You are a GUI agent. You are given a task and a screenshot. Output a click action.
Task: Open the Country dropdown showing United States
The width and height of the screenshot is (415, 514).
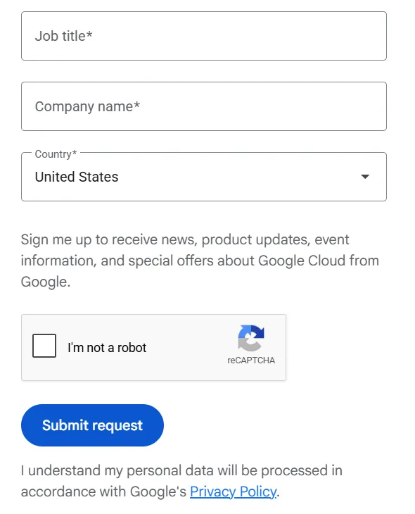coord(204,177)
